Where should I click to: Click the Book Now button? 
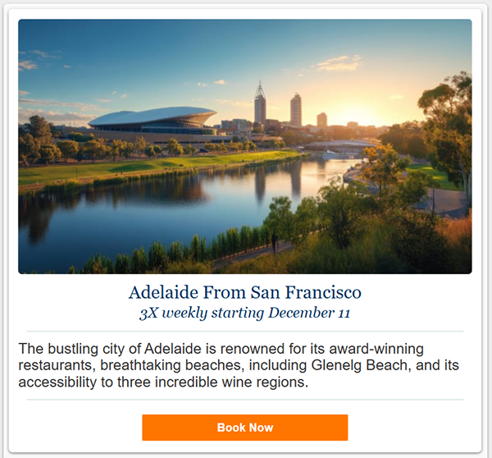point(244,428)
